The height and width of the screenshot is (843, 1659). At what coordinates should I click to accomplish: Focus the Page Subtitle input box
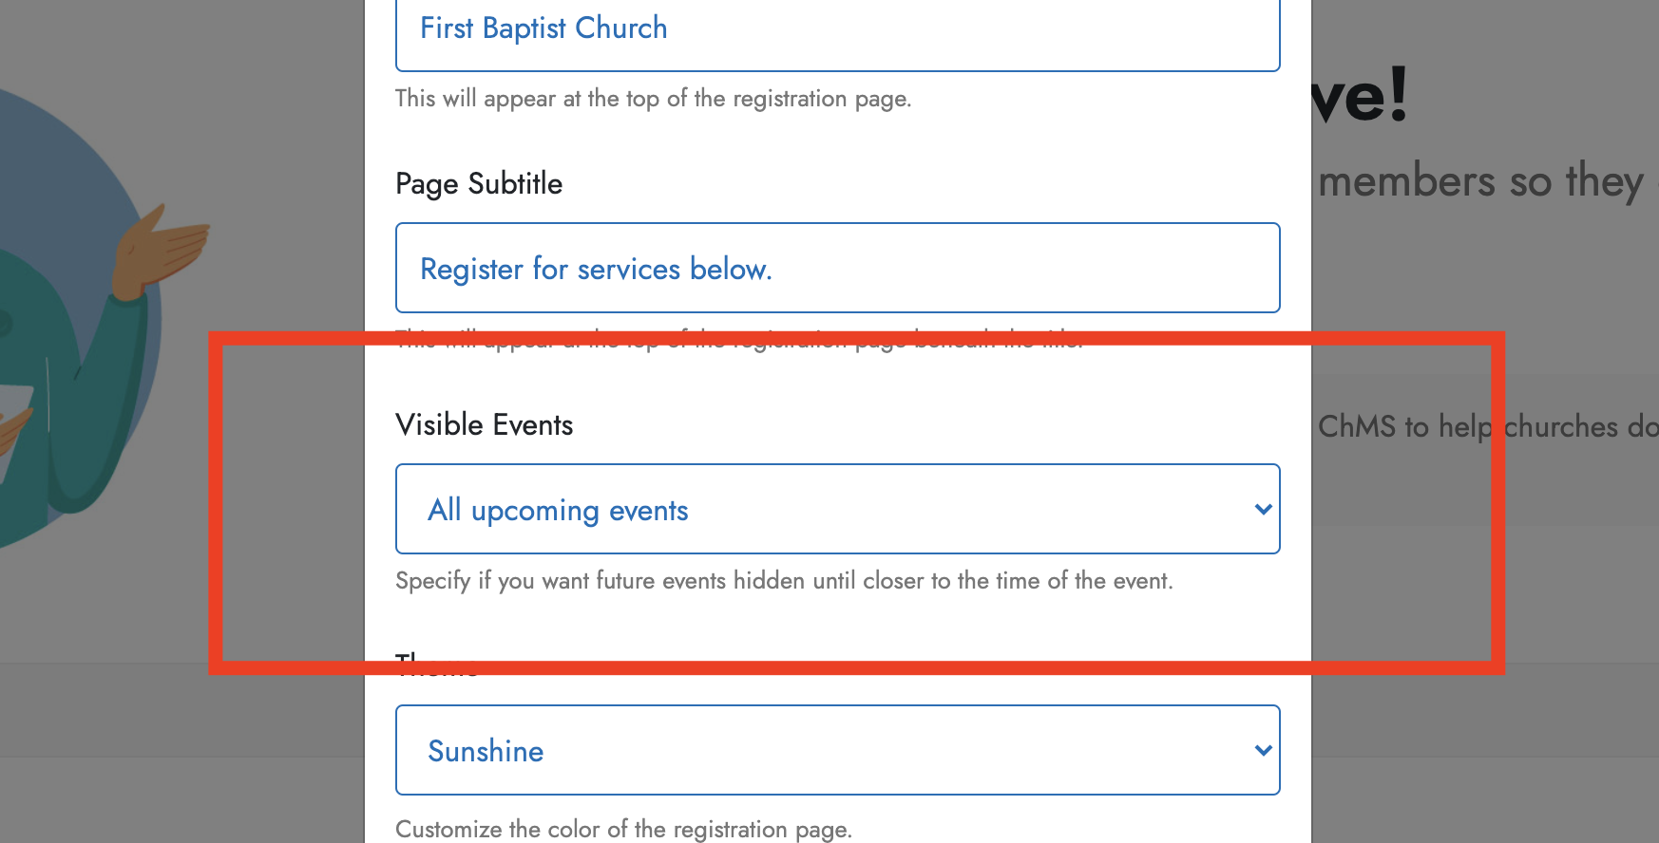(837, 268)
